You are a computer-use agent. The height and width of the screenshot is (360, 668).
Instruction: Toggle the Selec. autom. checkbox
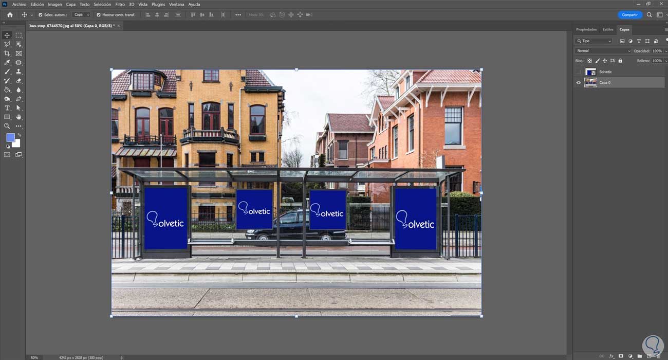tap(41, 15)
